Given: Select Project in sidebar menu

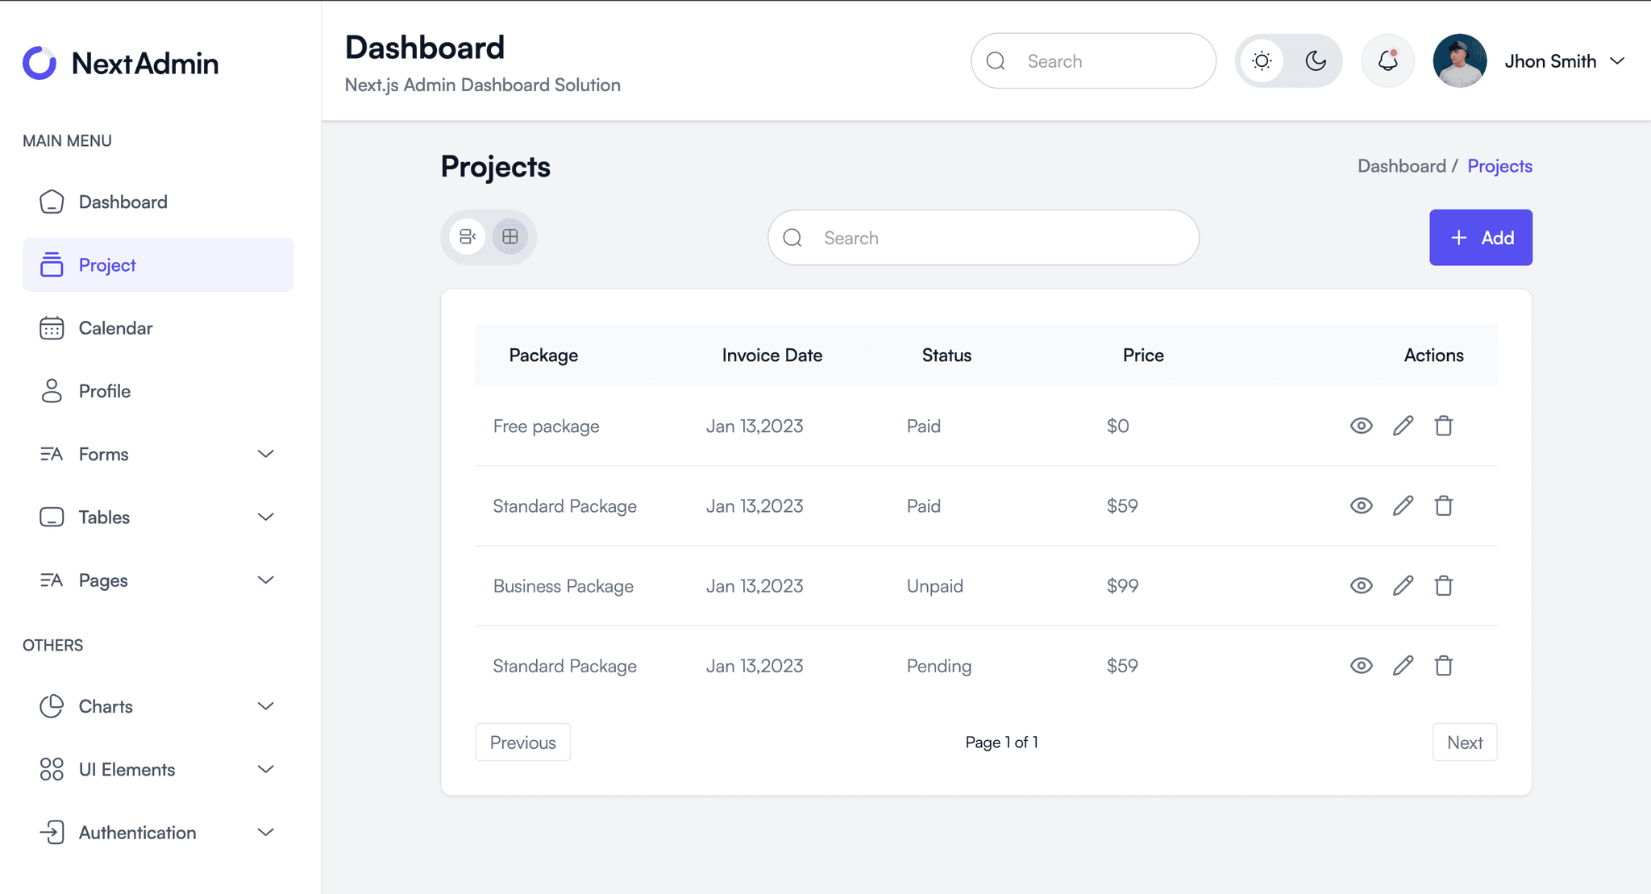Looking at the screenshot, I should click(158, 264).
